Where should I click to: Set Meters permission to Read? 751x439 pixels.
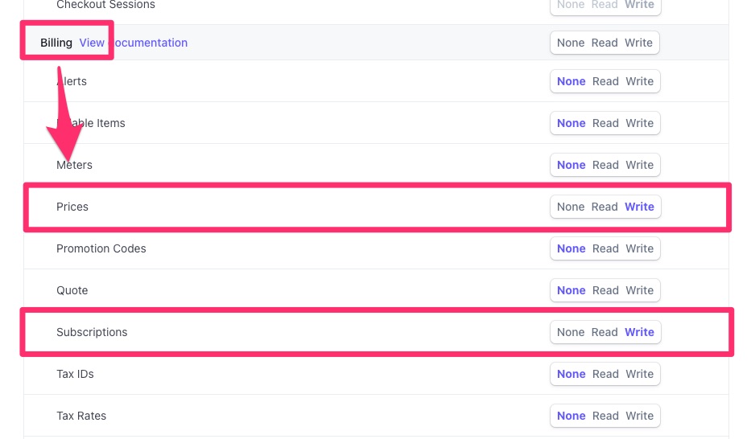[605, 165]
